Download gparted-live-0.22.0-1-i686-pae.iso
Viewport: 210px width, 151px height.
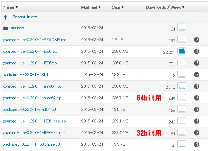[34, 121]
